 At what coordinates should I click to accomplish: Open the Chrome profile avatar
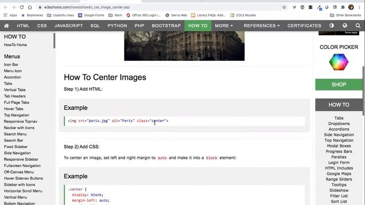(351, 7)
